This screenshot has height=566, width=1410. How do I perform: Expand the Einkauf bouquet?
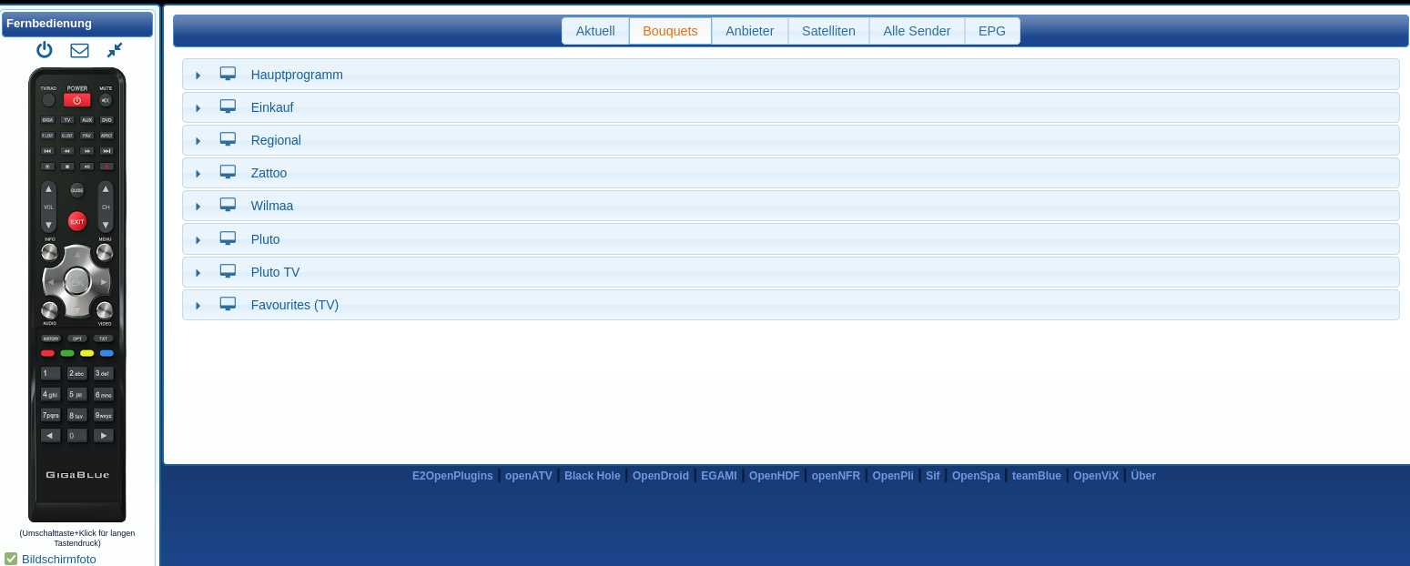(790, 107)
